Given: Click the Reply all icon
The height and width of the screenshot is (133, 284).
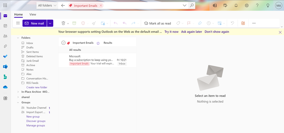Looking at the screenshot, I should coord(124,23).
